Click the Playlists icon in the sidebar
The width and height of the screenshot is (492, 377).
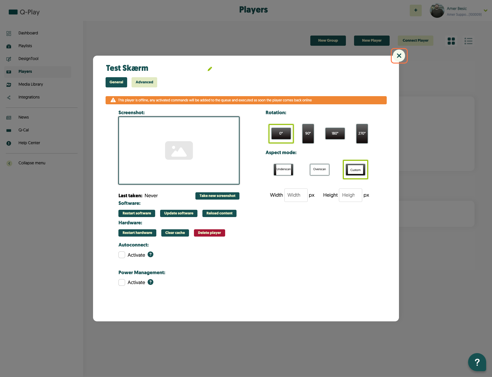pyautogui.click(x=9, y=46)
